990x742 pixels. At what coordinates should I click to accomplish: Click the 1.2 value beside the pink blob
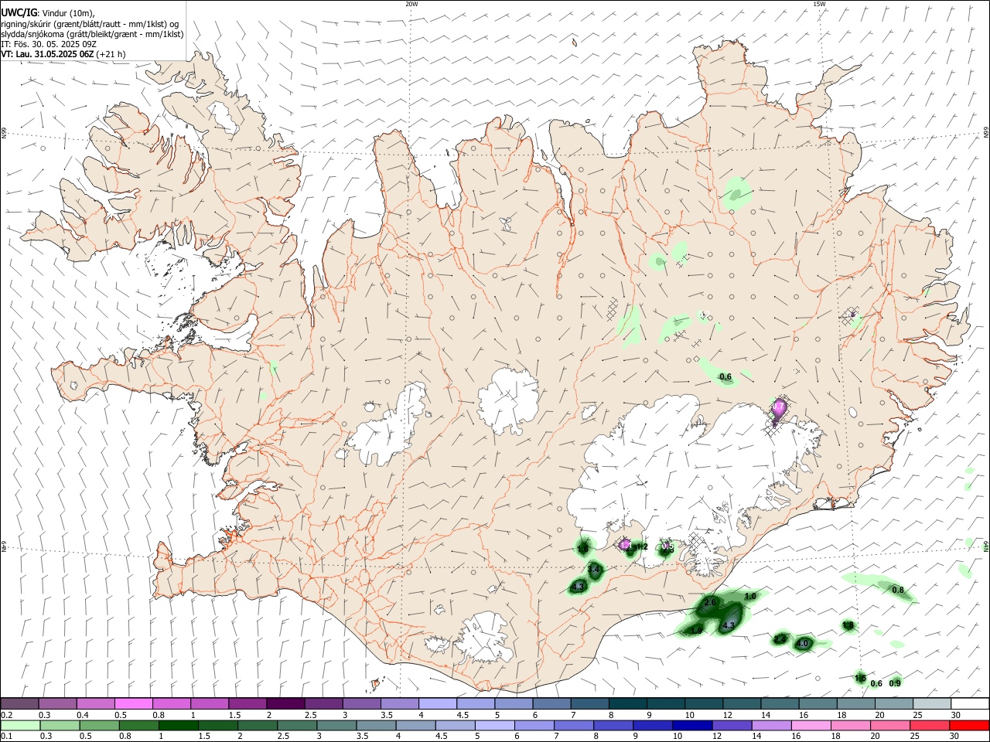point(640,547)
